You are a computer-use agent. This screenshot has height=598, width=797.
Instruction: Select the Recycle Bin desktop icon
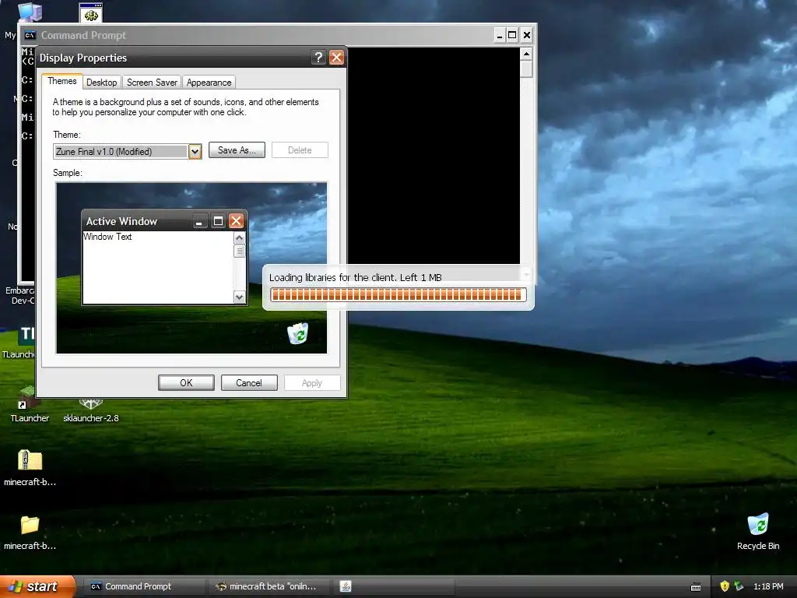[x=758, y=531]
